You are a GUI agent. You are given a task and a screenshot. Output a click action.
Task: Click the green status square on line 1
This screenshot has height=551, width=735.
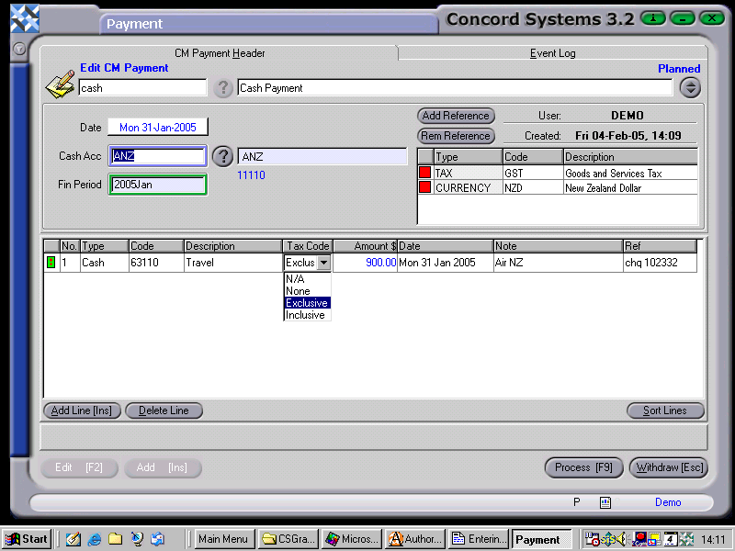point(51,263)
